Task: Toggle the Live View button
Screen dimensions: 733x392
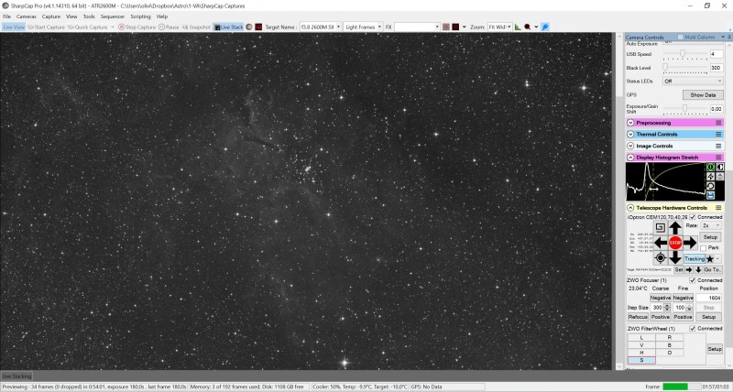Action: pos(14,27)
